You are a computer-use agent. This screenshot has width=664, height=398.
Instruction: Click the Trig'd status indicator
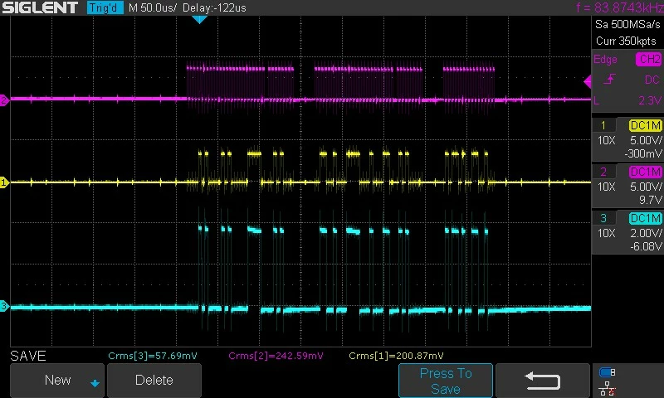click(105, 7)
